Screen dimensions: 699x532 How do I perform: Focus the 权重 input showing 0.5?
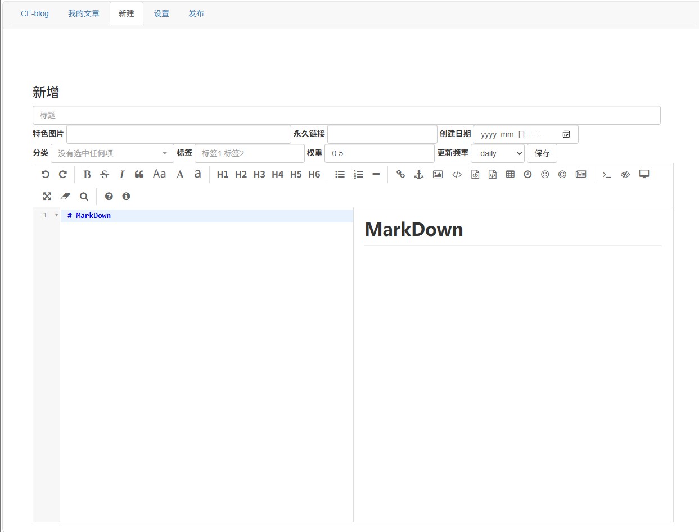tap(380, 153)
